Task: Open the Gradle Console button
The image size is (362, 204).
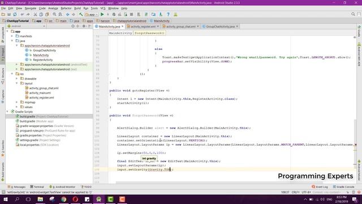Action: 343,186
